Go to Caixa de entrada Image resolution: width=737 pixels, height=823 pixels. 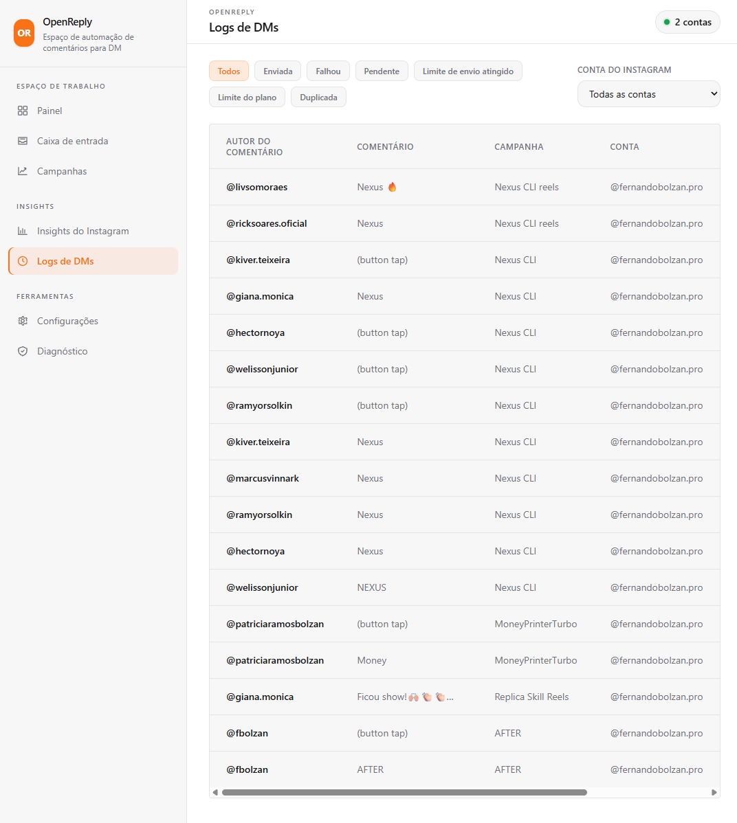(x=93, y=141)
